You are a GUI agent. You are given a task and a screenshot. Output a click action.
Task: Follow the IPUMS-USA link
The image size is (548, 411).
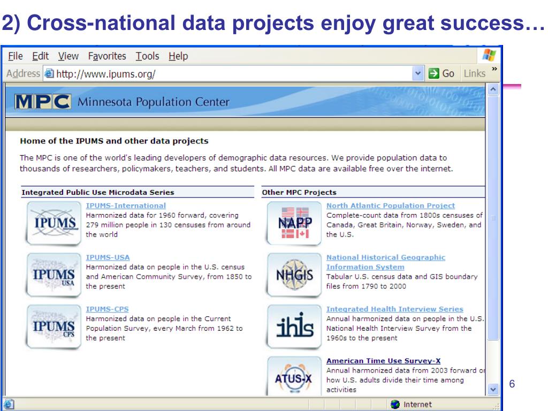[x=108, y=257]
